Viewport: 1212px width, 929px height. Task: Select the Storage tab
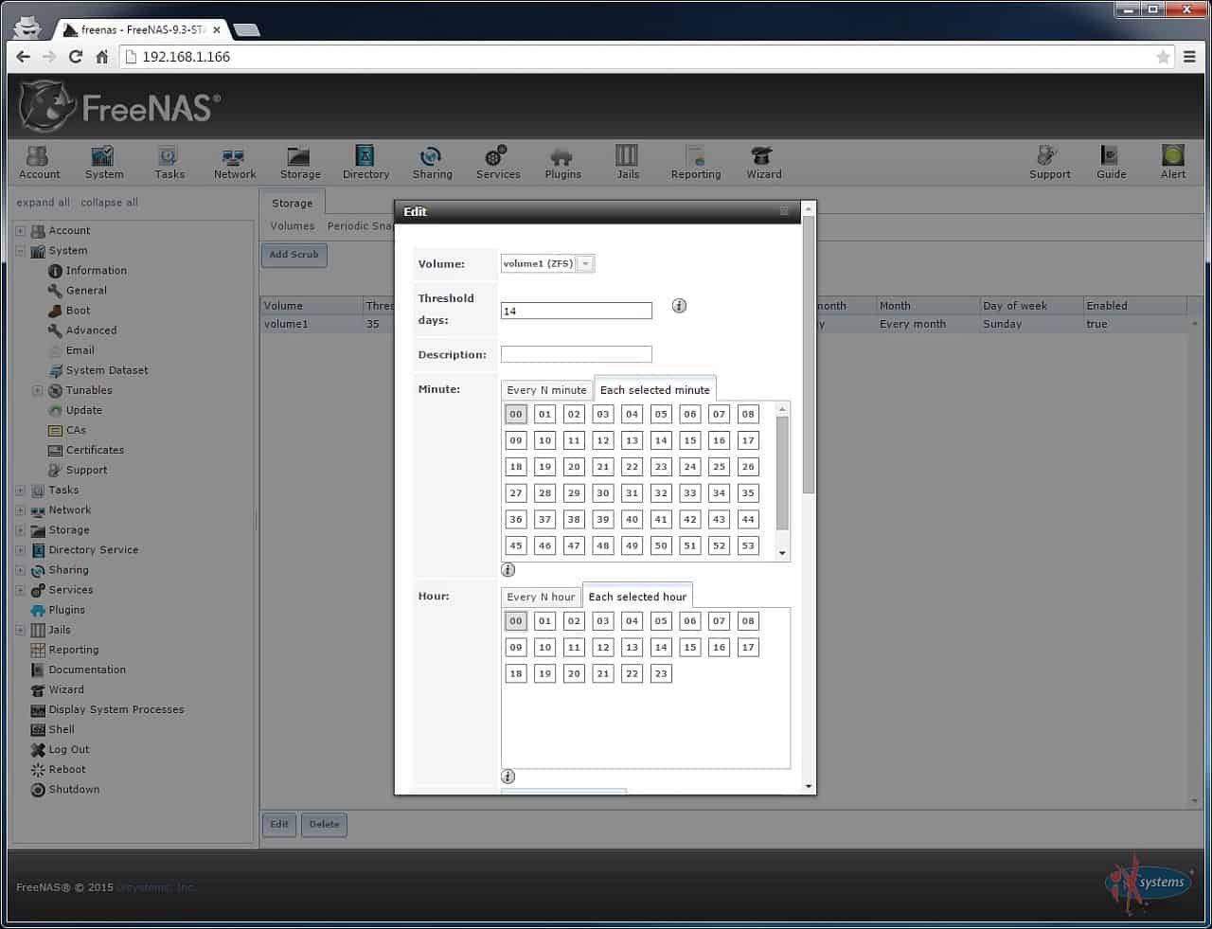292,203
